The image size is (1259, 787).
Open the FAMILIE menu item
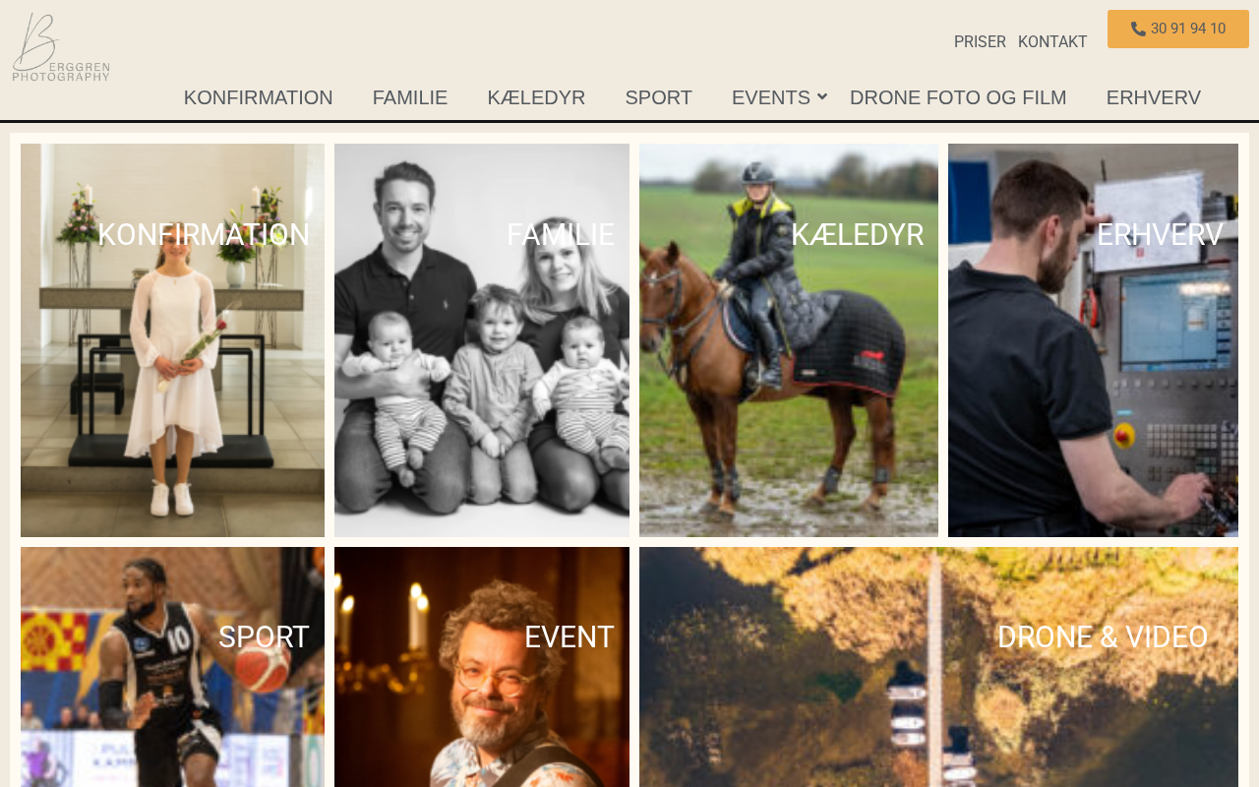[410, 97]
